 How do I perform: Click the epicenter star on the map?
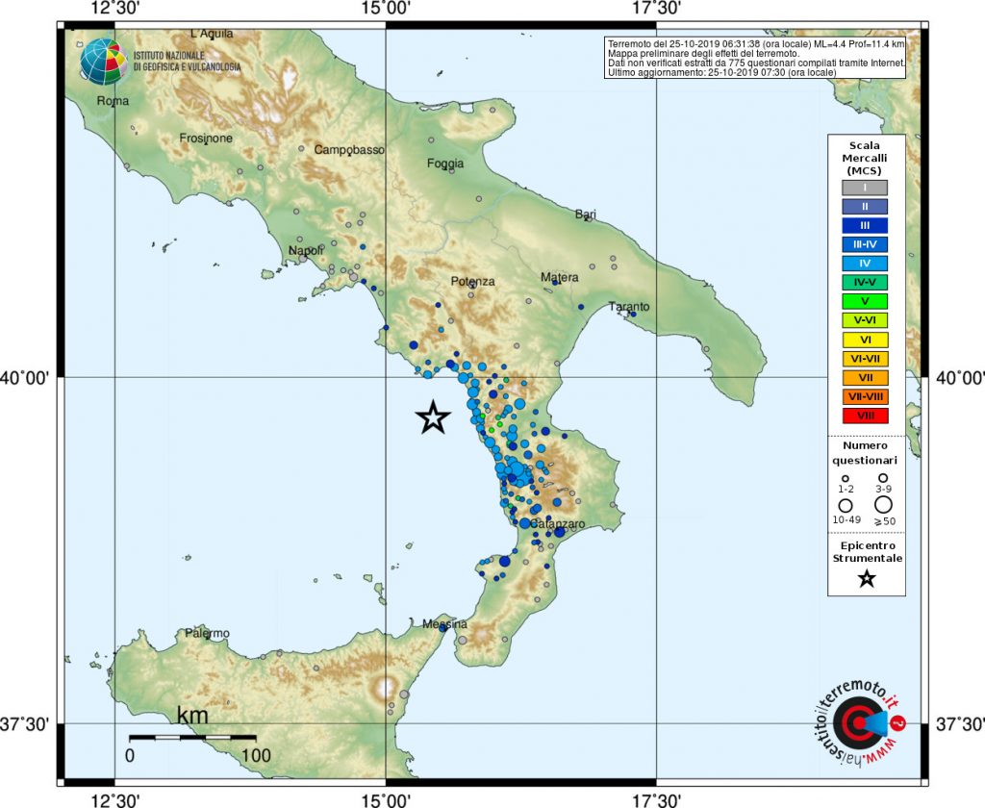pos(434,417)
